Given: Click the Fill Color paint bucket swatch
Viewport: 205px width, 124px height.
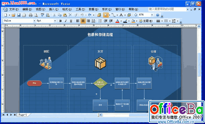Looking at the screenshot, I should (133, 21).
